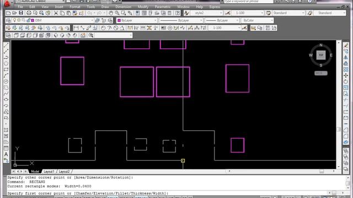The image size is (353, 198).
Task: Select the Erase tool in modify toolbar
Action: 346,45
